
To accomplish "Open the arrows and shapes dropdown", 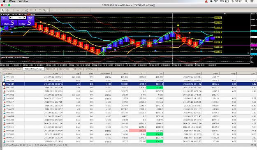I will click(x=45, y=10).
